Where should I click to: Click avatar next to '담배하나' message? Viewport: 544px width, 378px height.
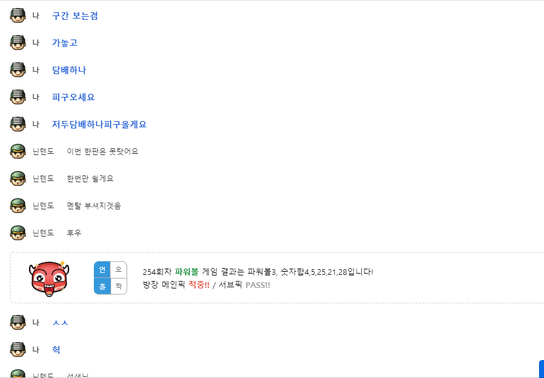(x=18, y=70)
